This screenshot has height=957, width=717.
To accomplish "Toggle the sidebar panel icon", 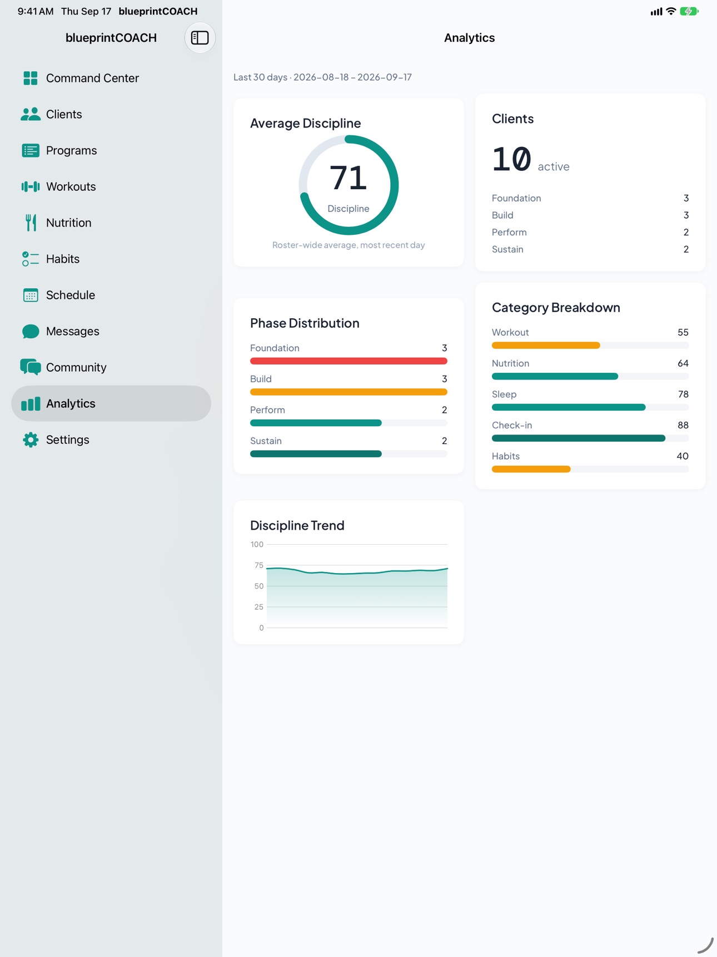I will pyautogui.click(x=200, y=38).
